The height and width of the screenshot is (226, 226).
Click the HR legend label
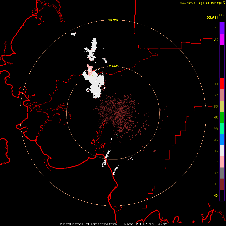[x=215, y=118]
